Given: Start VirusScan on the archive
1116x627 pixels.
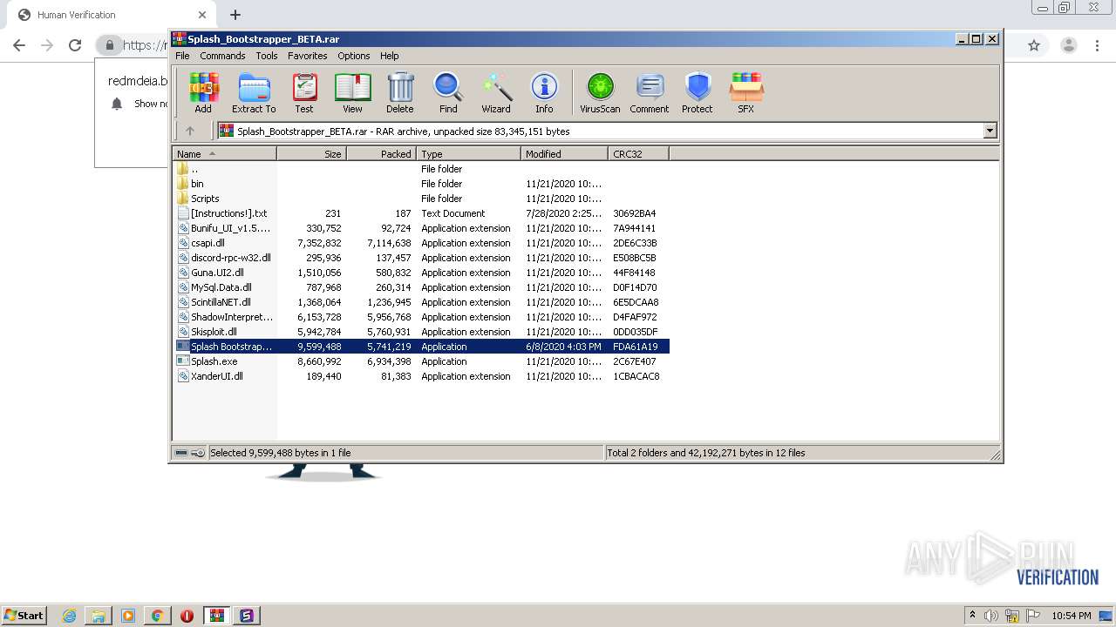Looking at the screenshot, I should (600, 92).
